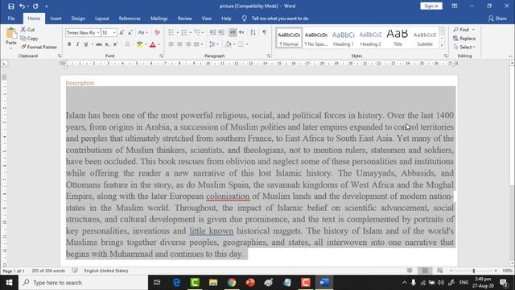515x290 pixels.
Task: Switch to the Design tab
Action: click(78, 19)
